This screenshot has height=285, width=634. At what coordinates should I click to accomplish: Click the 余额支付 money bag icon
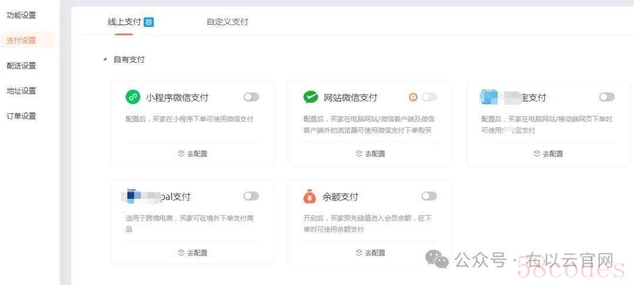[x=310, y=196]
